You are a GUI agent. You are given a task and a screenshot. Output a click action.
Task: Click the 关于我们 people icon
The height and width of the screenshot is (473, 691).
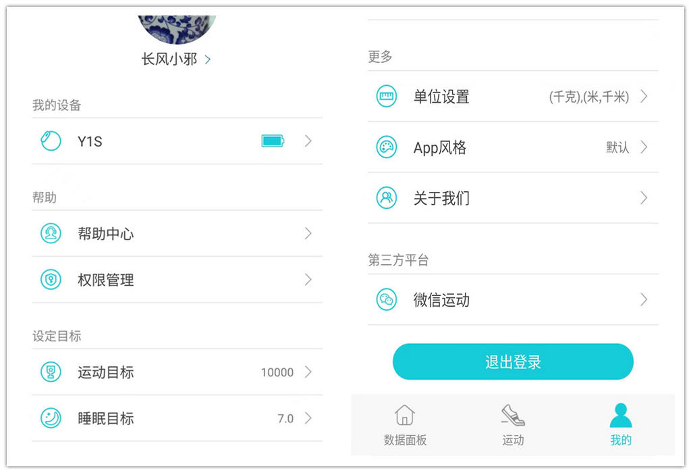(x=386, y=198)
